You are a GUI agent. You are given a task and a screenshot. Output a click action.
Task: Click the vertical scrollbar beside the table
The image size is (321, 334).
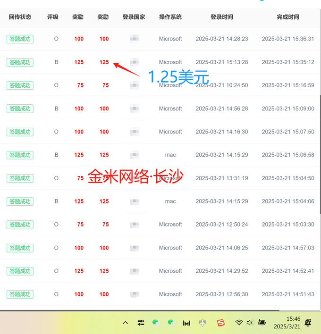pyautogui.click(x=320, y=154)
